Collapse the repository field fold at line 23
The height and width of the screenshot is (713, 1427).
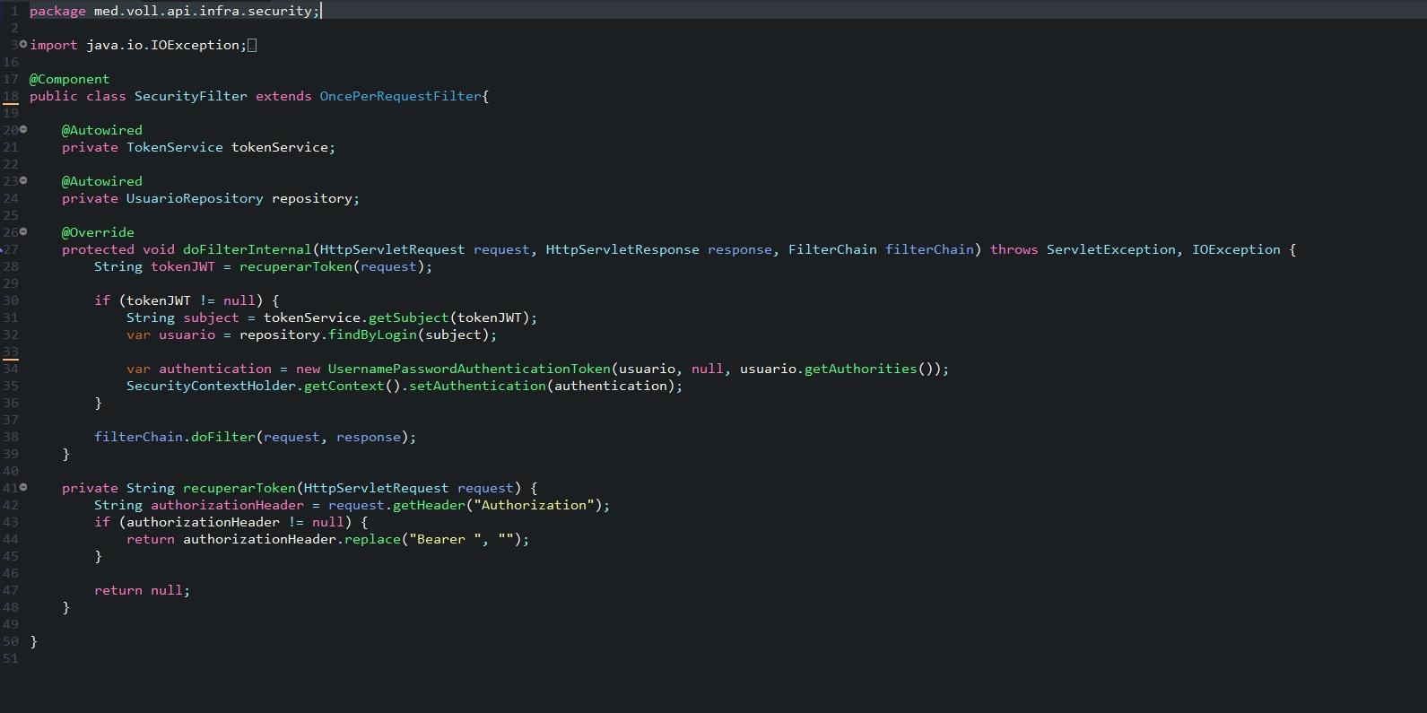[23, 180]
